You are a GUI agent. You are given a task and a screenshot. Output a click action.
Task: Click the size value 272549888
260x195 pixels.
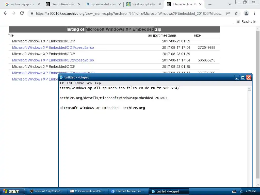[x=206, y=47]
